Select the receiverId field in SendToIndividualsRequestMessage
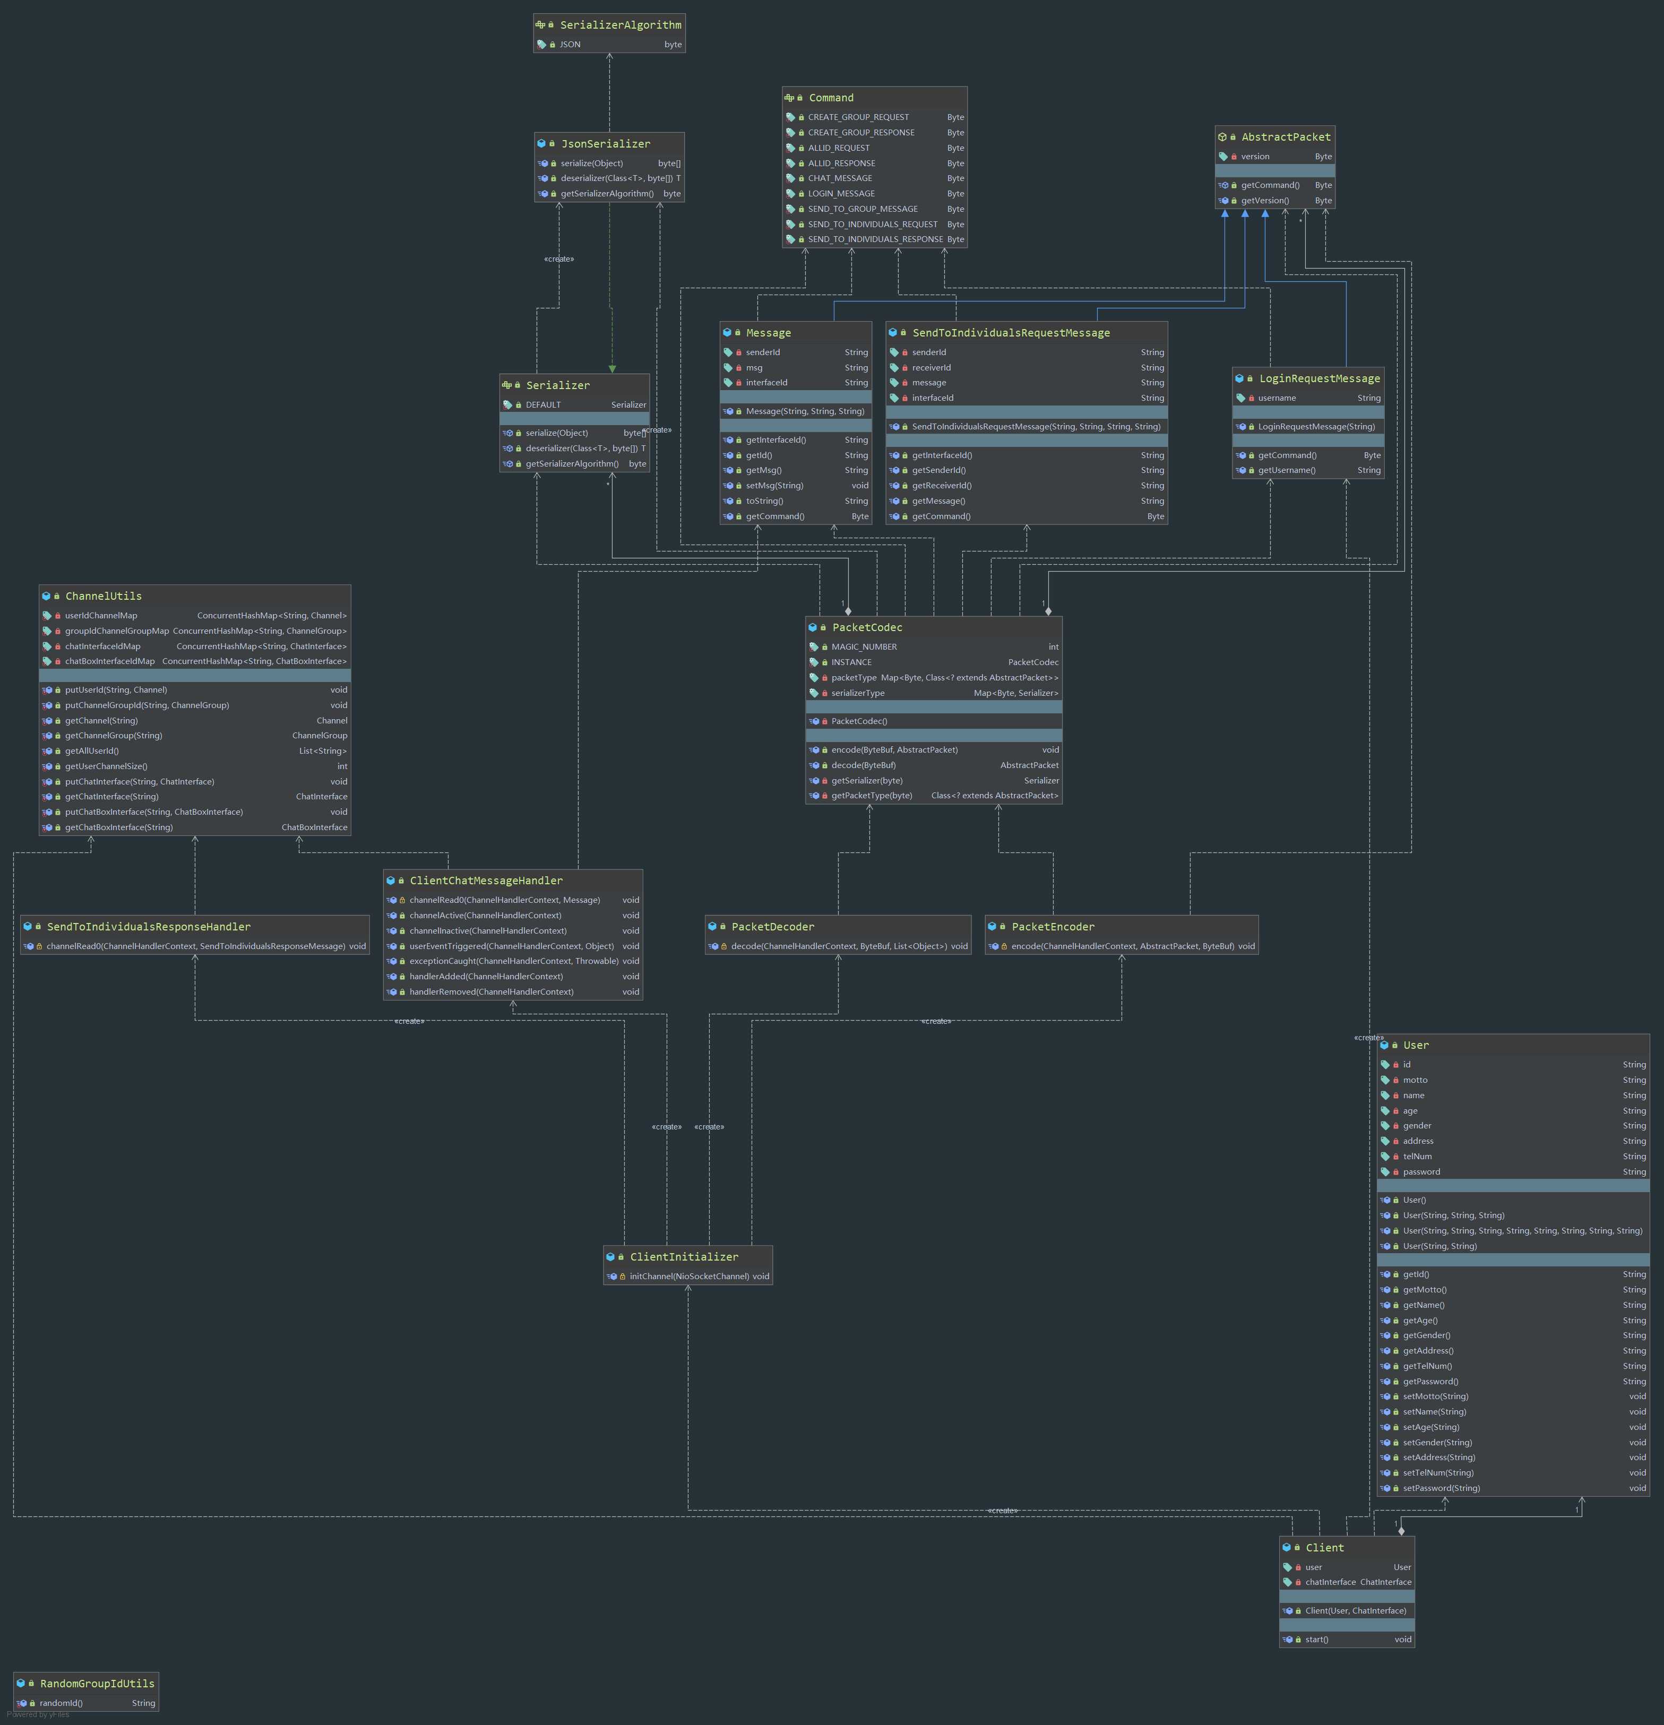This screenshot has width=1664, height=1725. (1027, 368)
